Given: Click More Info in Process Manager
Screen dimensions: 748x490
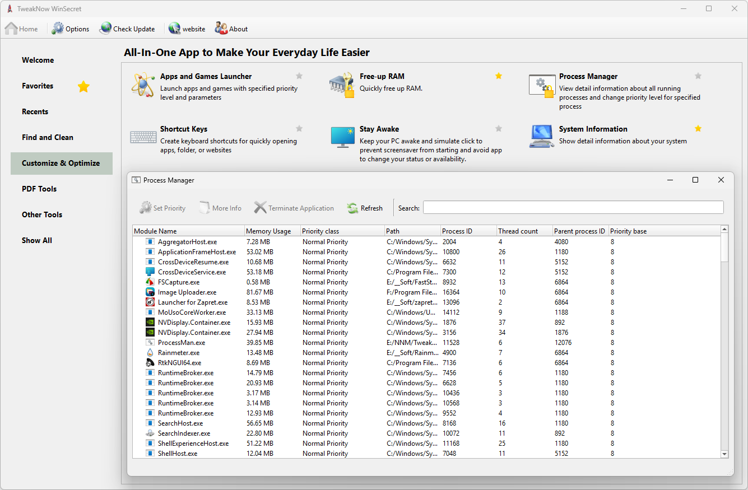Looking at the screenshot, I should 220,208.
